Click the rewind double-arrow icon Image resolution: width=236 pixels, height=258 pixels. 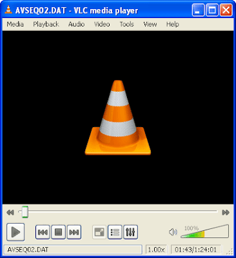(10, 212)
